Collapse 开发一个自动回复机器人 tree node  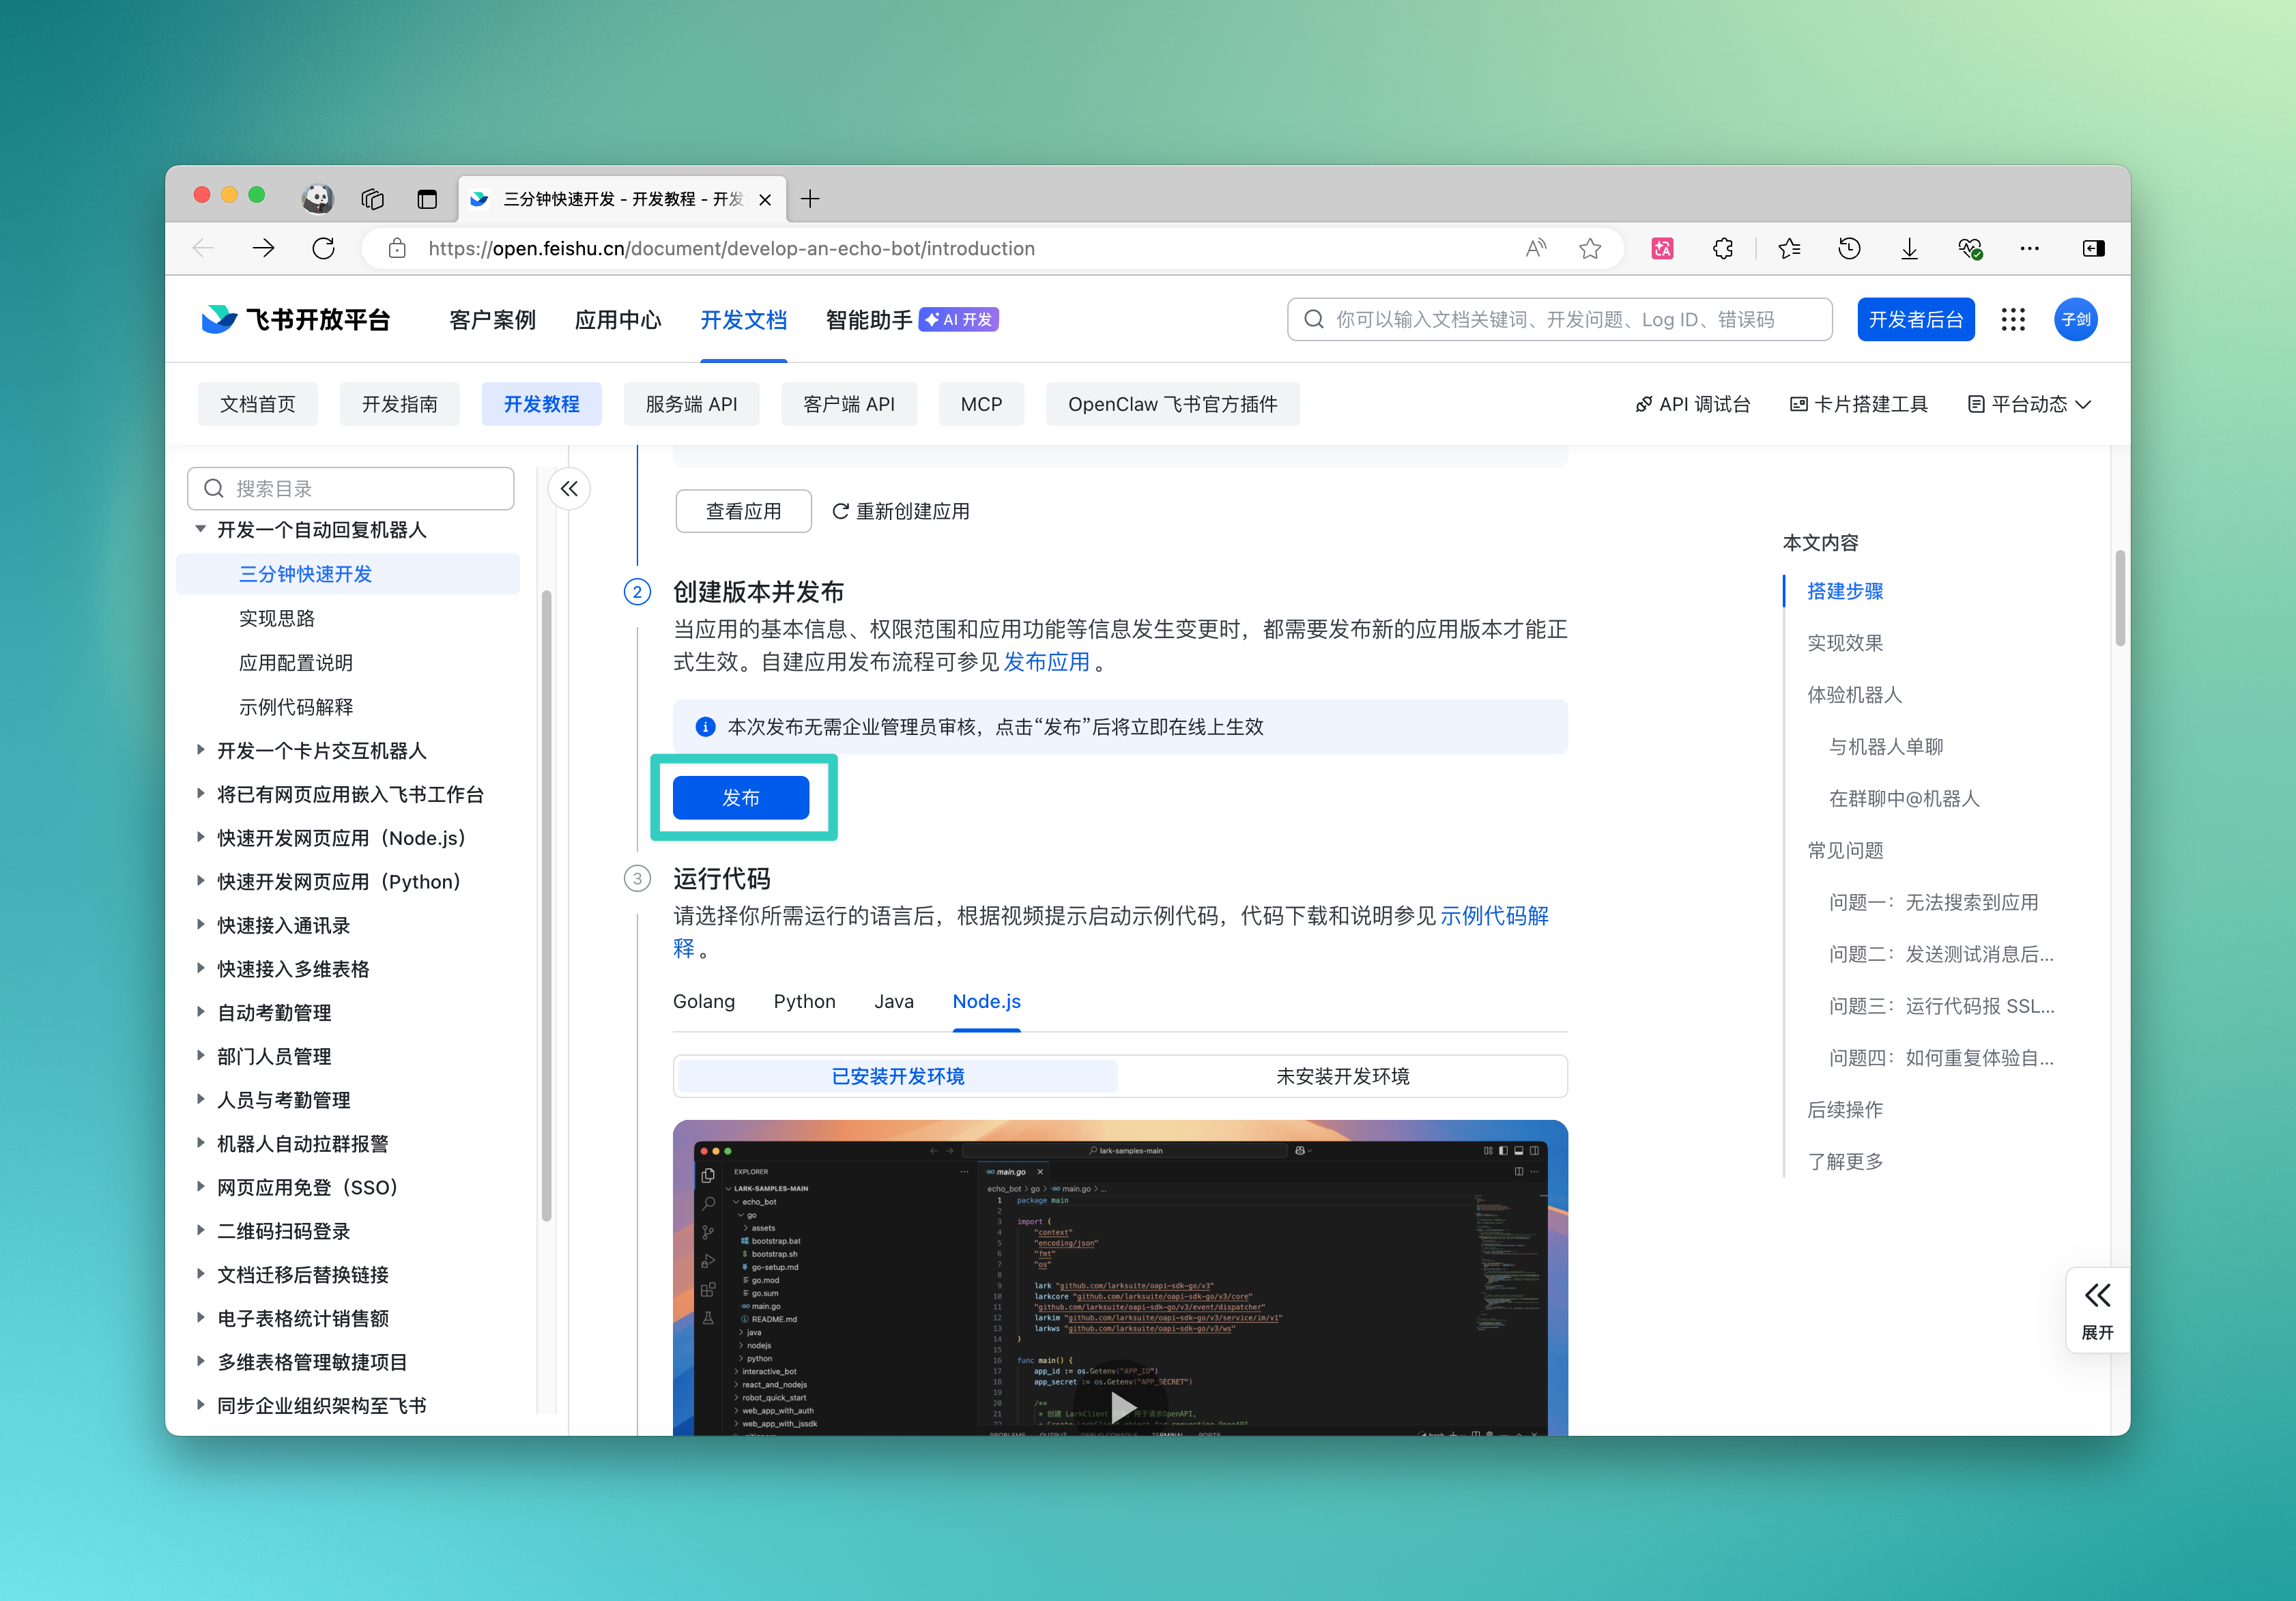pyautogui.click(x=201, y=529)
